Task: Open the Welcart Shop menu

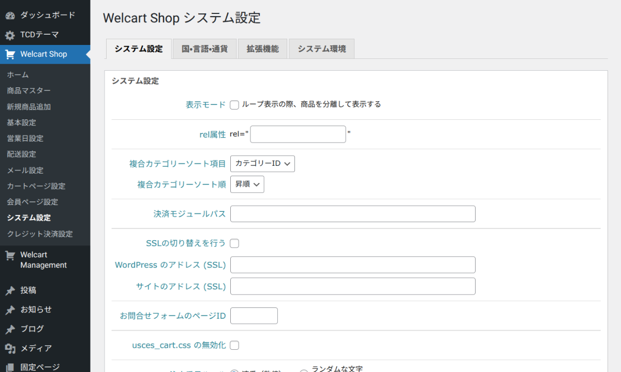Action: (x=45, y=54)
